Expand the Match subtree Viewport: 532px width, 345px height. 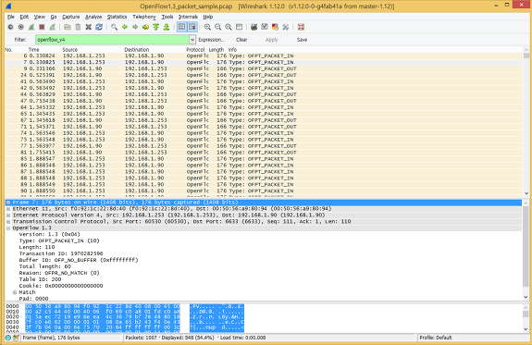click(x=15, y=292)
